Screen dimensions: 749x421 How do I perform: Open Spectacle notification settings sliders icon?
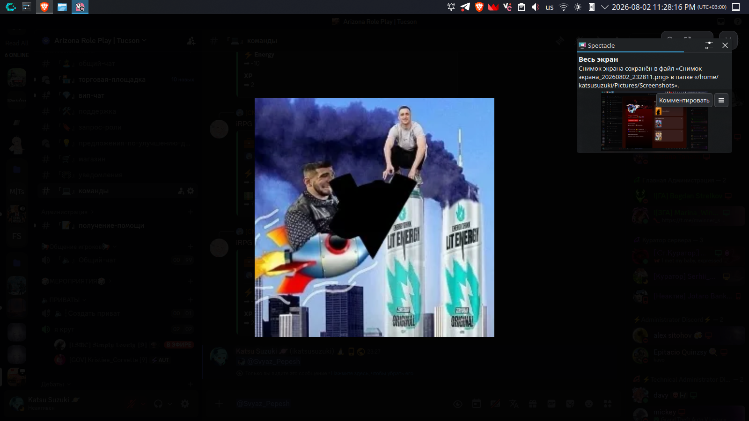(709, 45)
